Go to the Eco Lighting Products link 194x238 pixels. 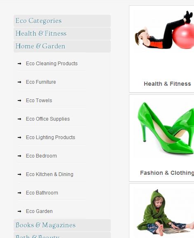50,137
